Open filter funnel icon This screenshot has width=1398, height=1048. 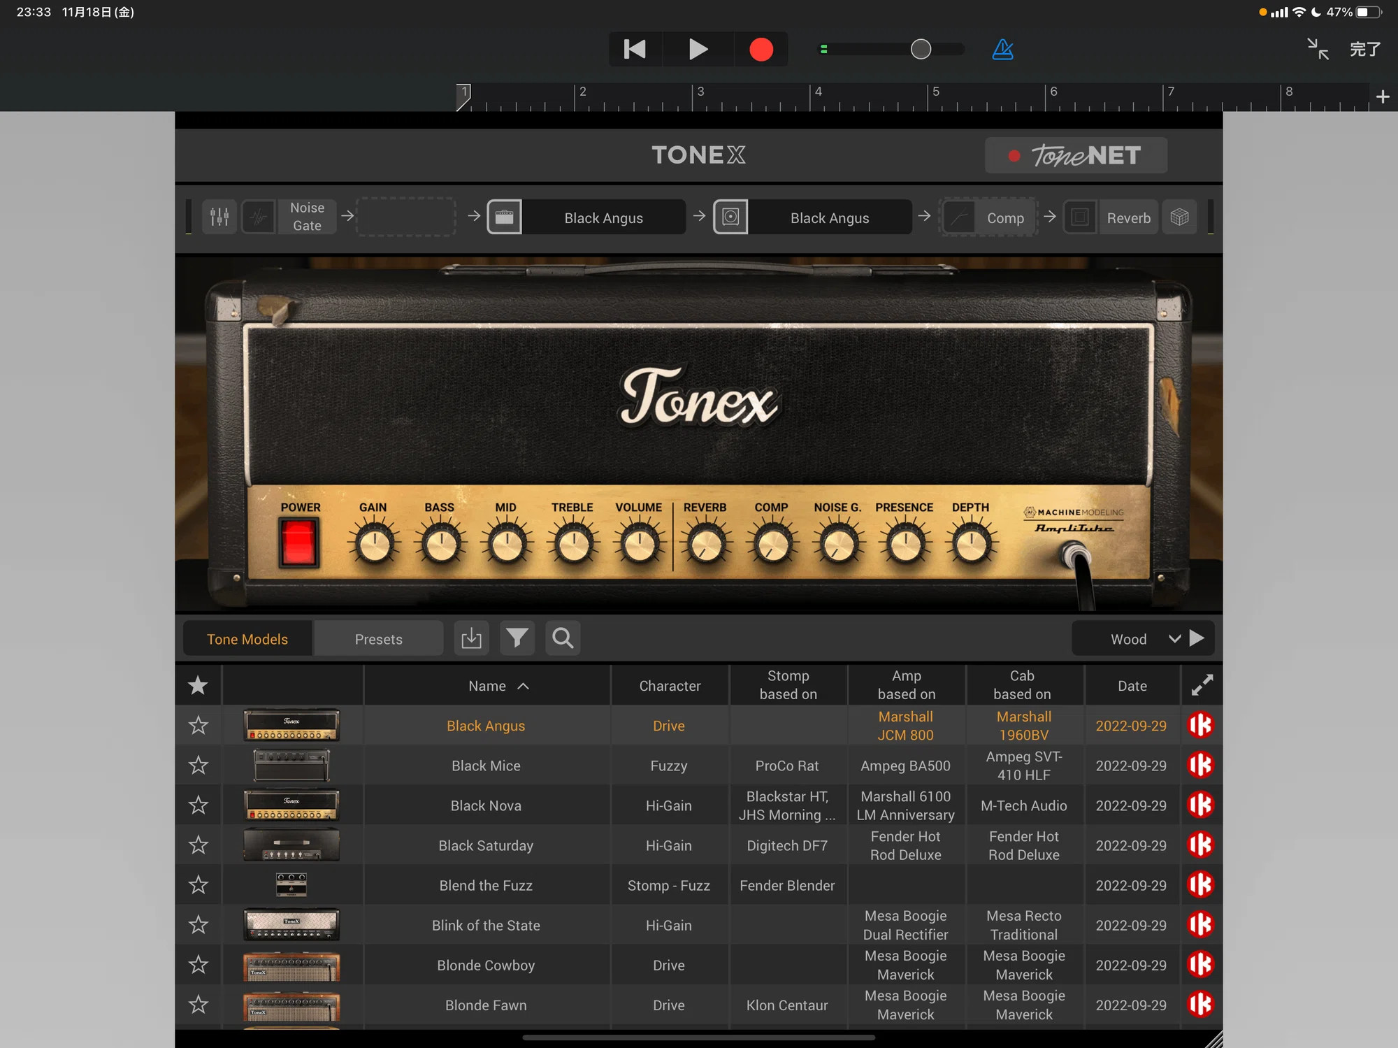(517, 638)
